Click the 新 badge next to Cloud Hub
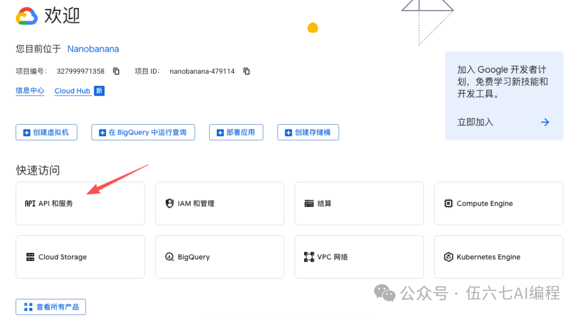Viewport: 578px width, 316px height. click(x=100, y=91)
